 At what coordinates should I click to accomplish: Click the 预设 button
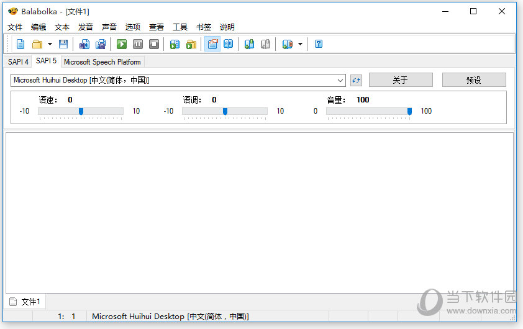pos(474,80)
